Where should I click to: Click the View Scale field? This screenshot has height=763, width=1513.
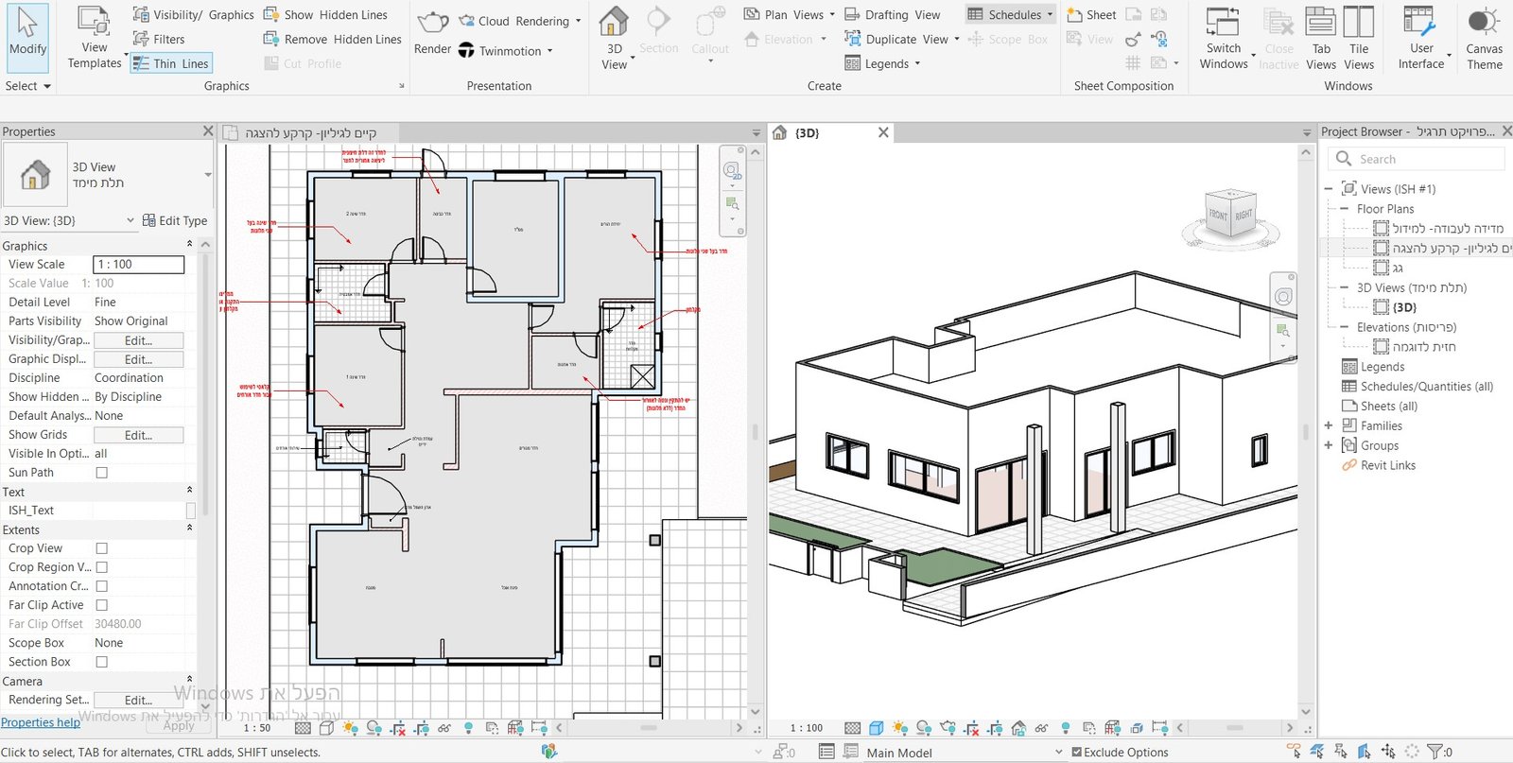[138, 265]
